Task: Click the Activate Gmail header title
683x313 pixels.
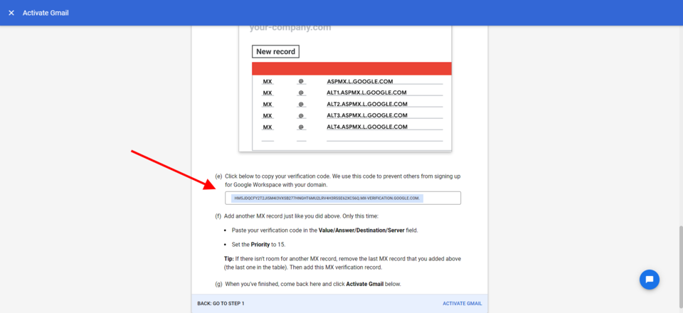Action: click(46, 13)
